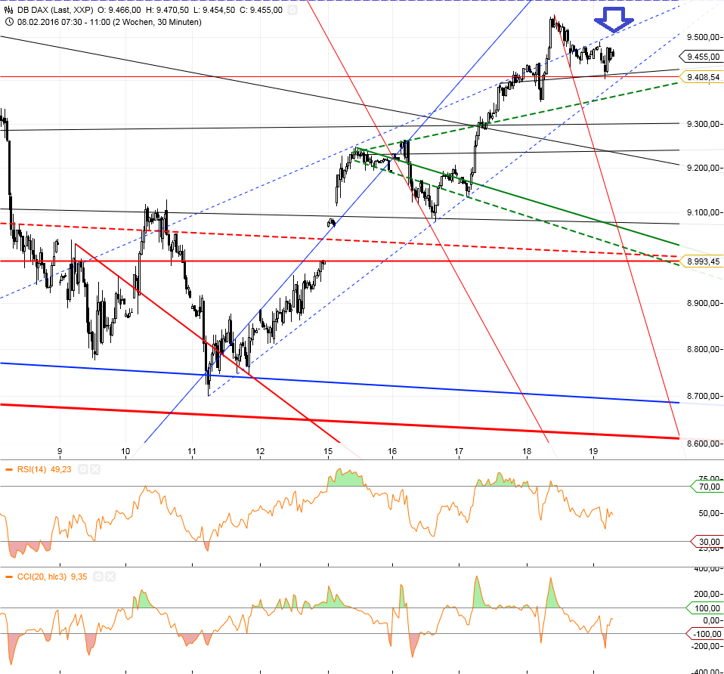Click the orange RSI(14) legend line marker
724x674 pixels.
click(x=9, y=470)
